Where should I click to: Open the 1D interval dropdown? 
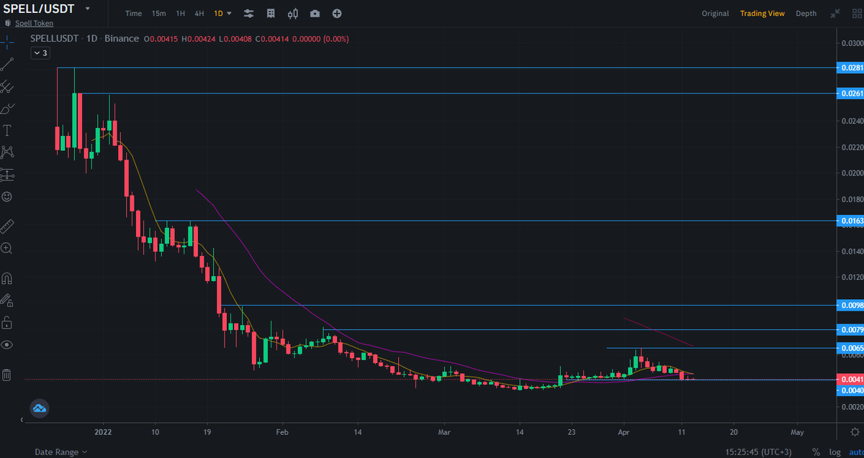tap(222, 14)
